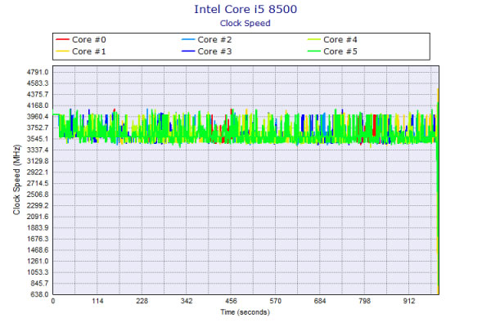
Task: Click the yellow Core #1 color line
Action: click(62, 52)
